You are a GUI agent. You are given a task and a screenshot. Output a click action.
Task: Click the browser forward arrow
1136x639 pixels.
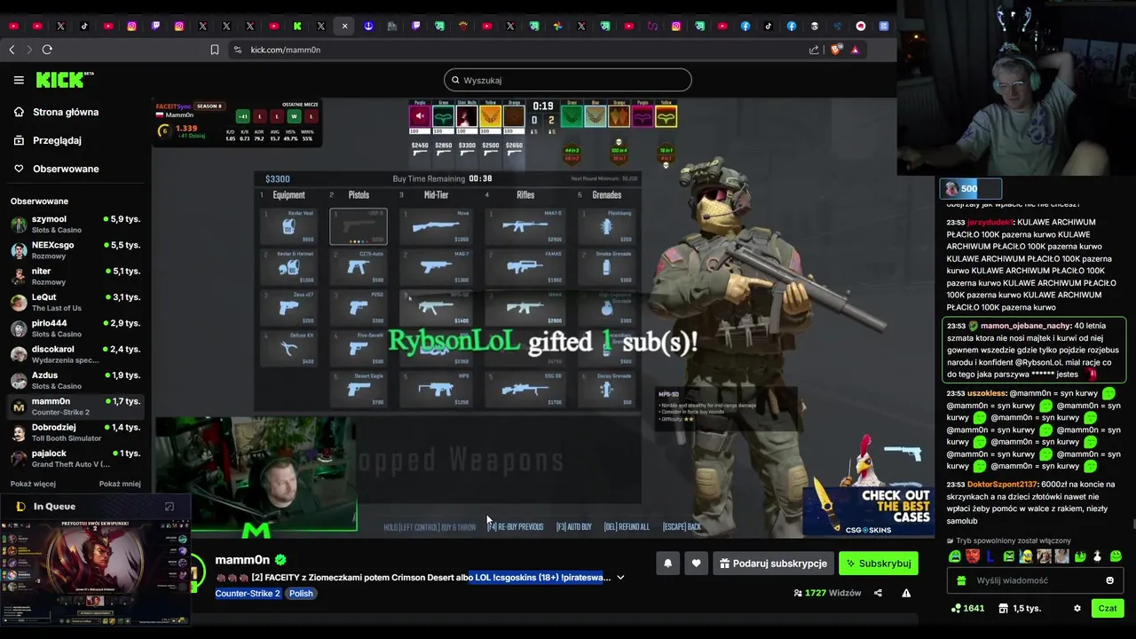[28, 50]
